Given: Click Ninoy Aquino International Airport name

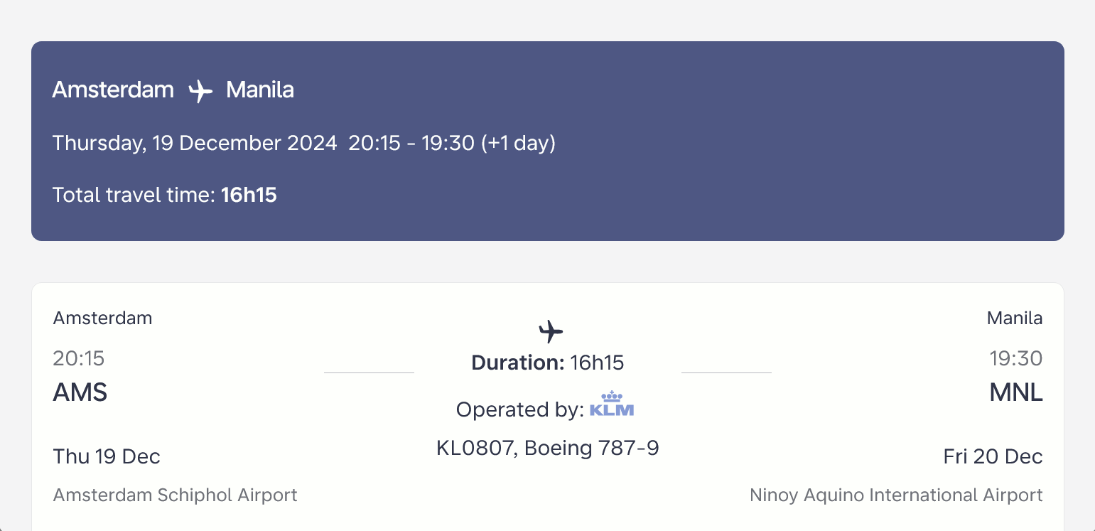Looking at the screenshot, I should [x=897, y=495].
